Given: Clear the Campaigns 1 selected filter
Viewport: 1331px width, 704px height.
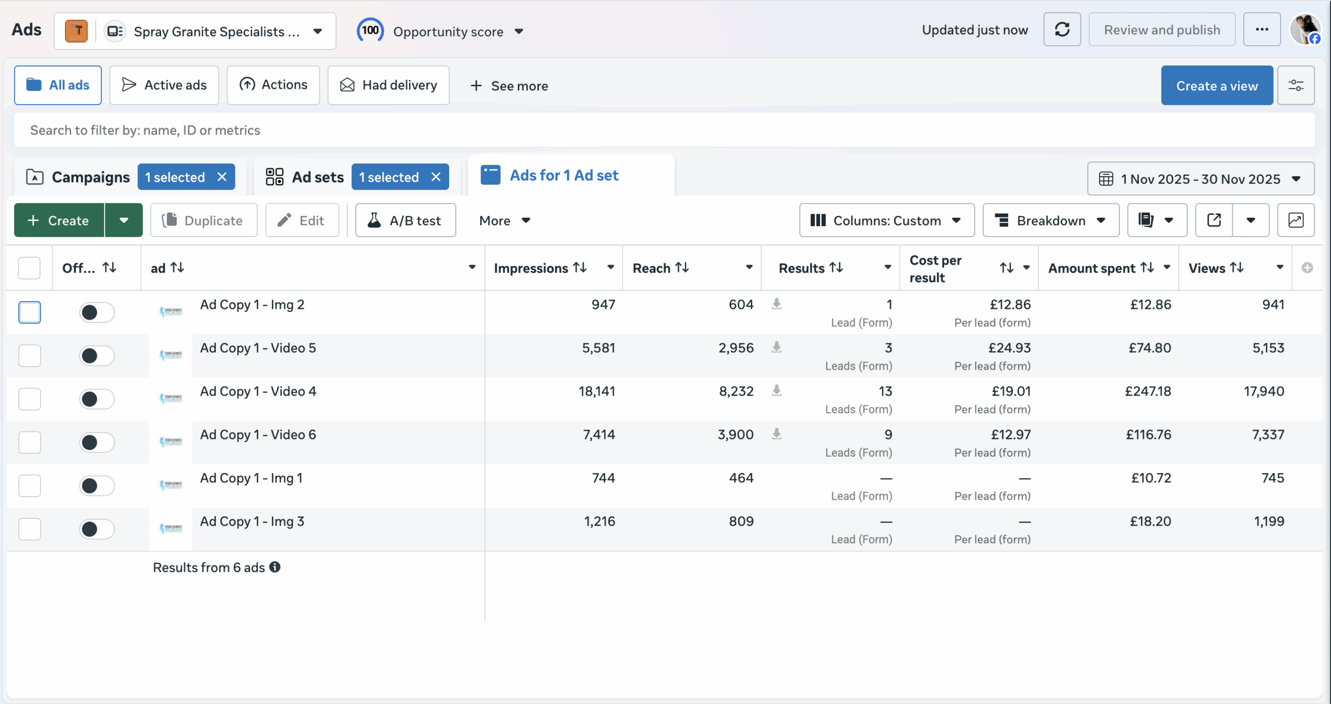Looking at the screenshot, I should (x=222, y=177).
